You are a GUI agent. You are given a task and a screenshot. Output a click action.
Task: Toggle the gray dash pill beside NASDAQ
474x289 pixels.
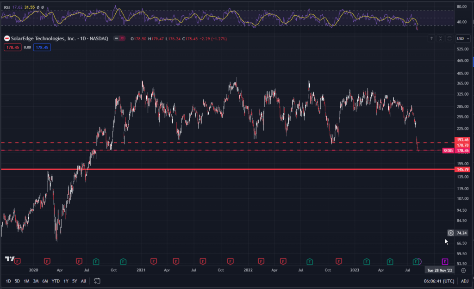coord(116,39)
